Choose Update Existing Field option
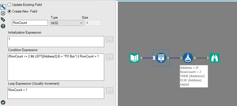This screenshot has height=106, width=237. pyautogui.click(x=25, y=5)
